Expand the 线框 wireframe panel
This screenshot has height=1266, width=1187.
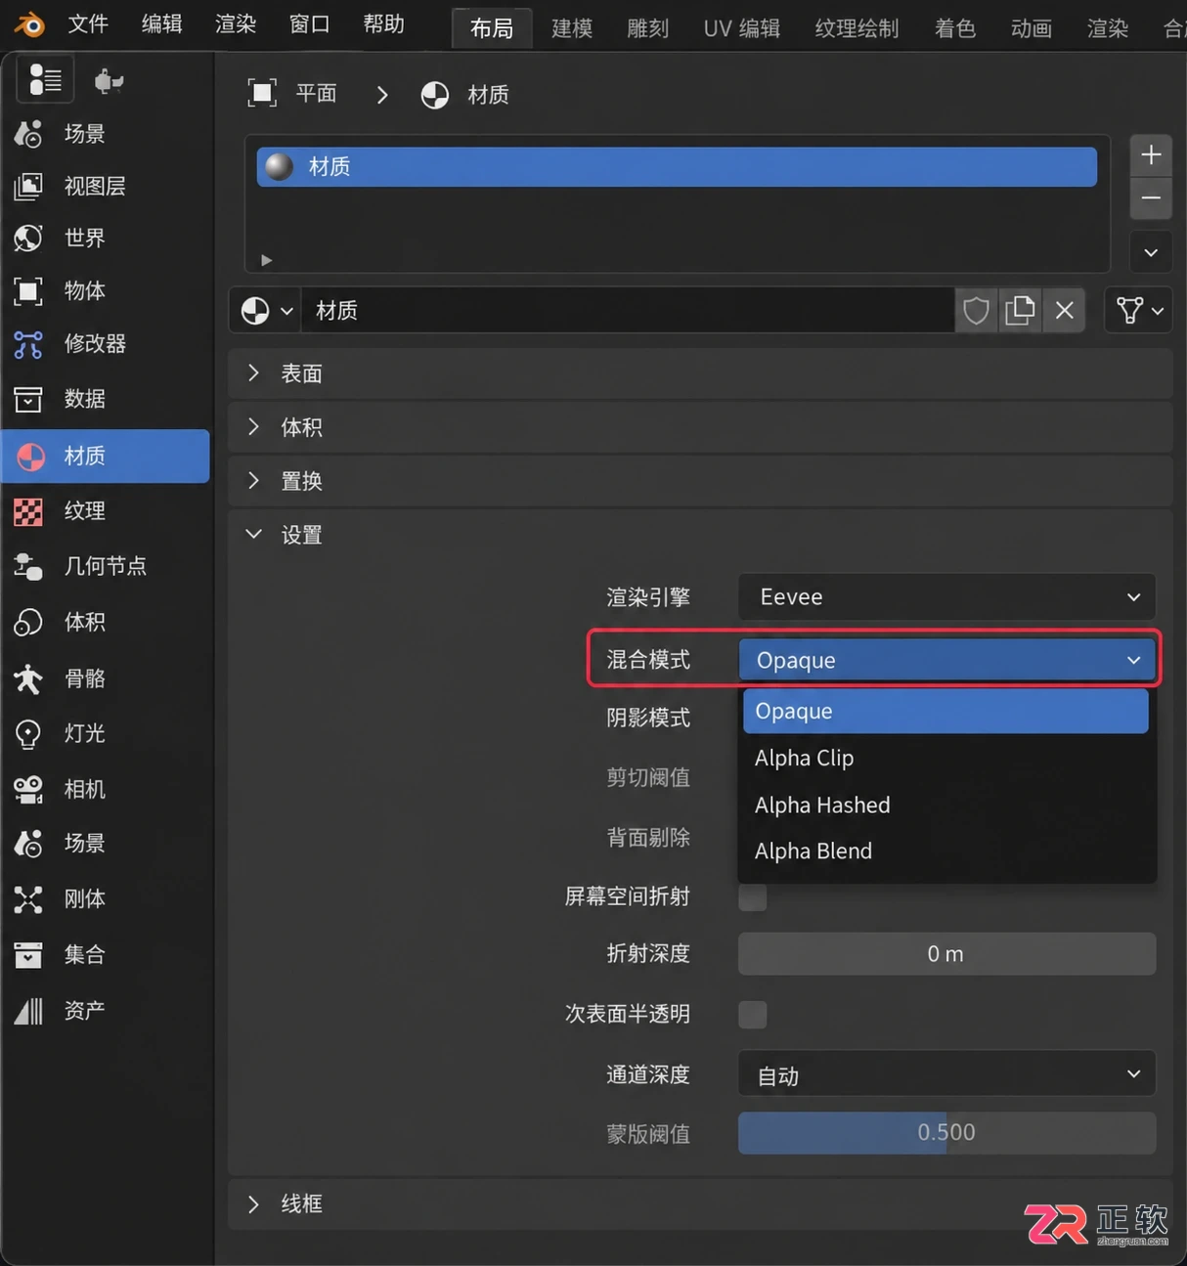tap(700, 1203)
